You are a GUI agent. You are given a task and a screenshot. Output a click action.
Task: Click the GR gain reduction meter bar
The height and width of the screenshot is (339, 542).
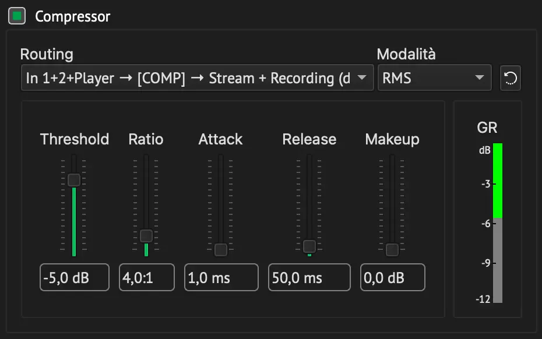pos(498,223)
